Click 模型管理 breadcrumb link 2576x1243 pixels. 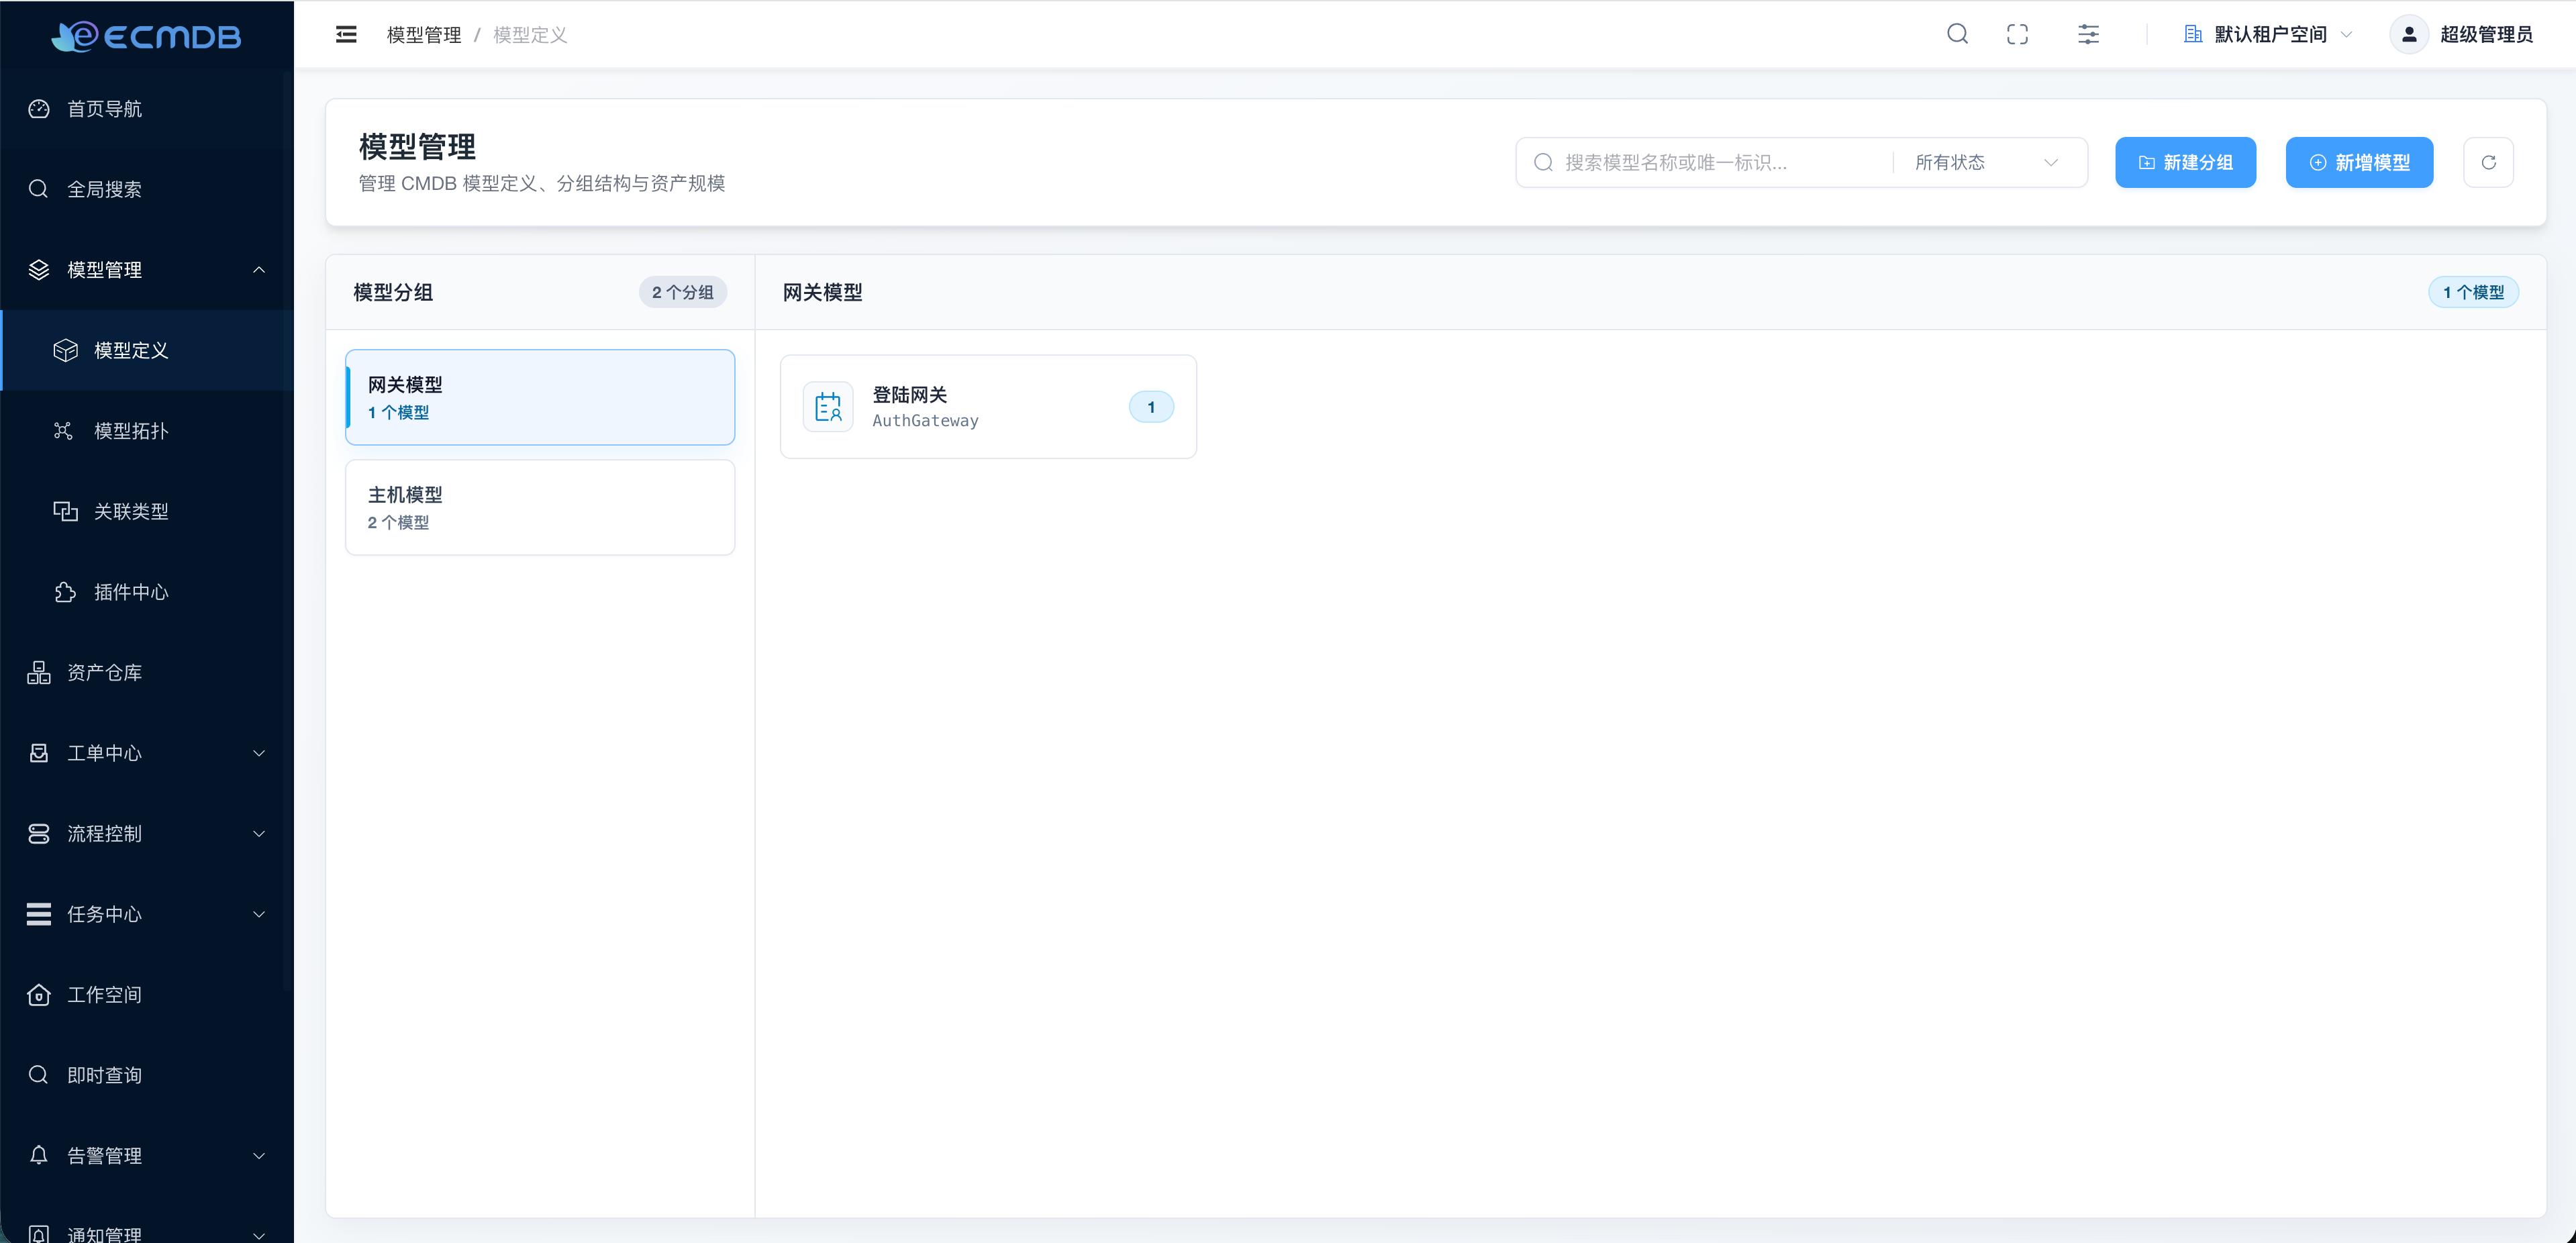424,35
